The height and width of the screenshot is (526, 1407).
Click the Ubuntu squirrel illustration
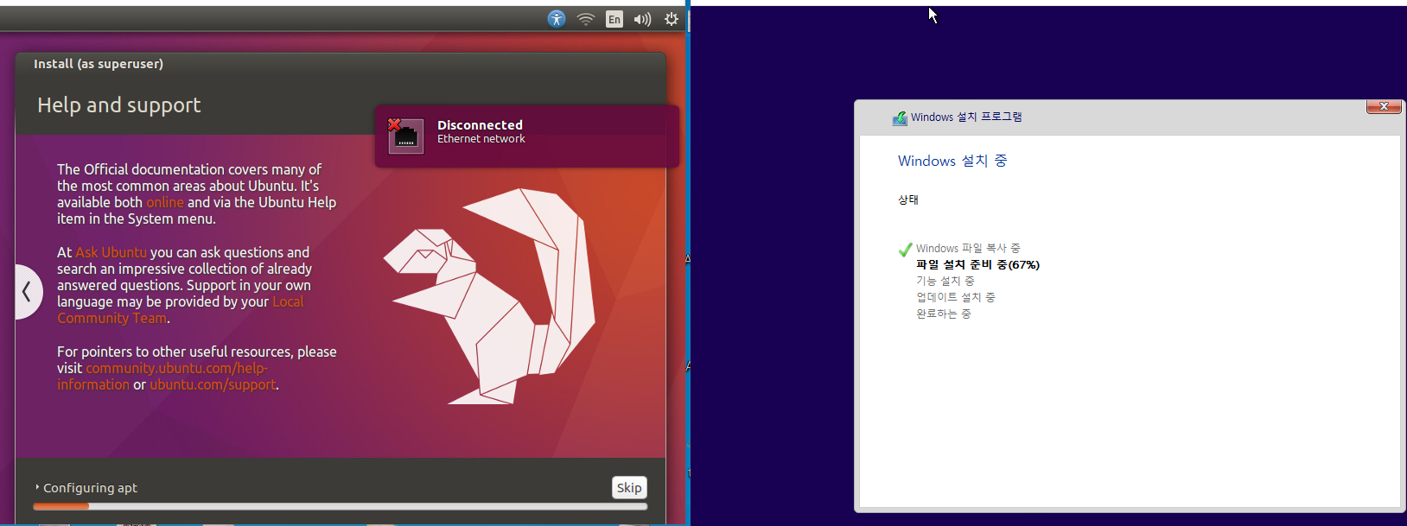coord(490,295)
